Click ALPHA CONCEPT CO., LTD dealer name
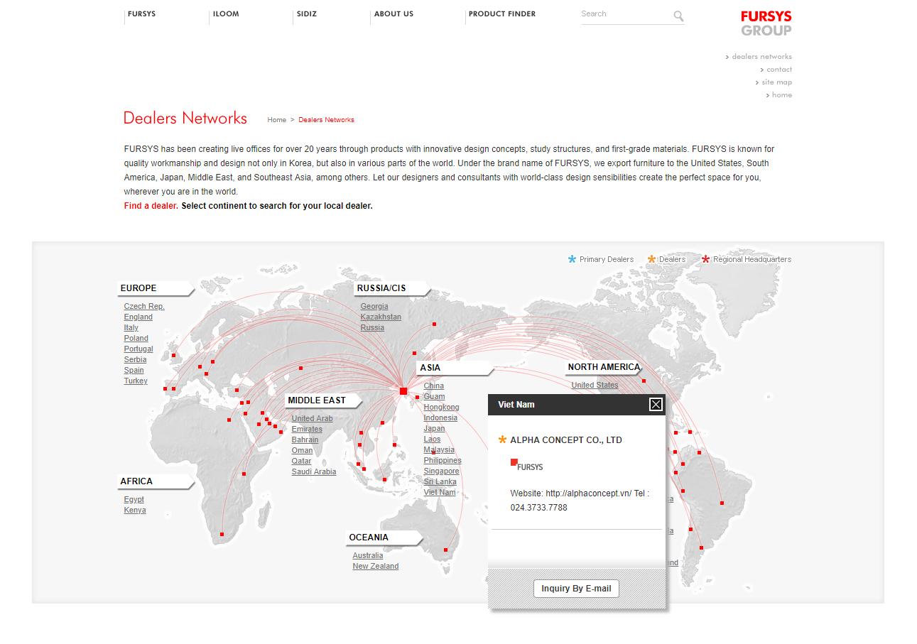Screen dimensions: 917x644 click(x=566, y=440)
